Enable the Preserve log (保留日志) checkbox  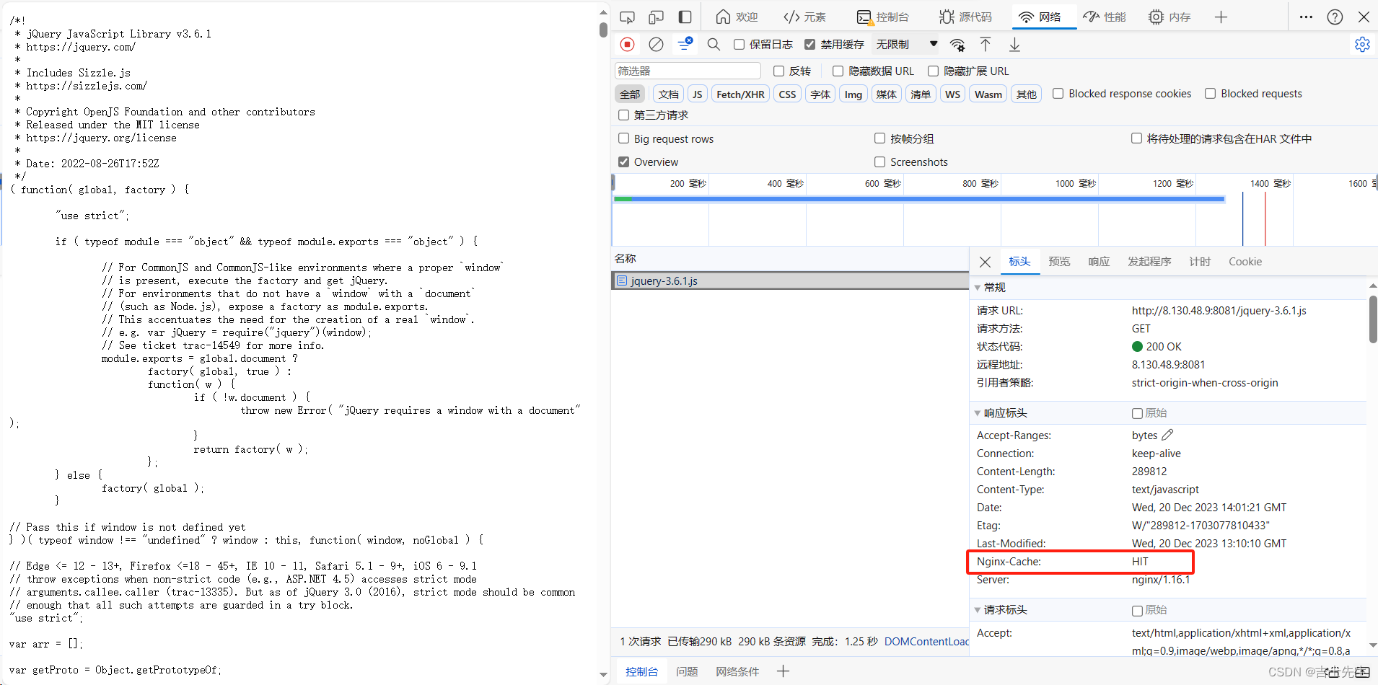tap(739, 45)
